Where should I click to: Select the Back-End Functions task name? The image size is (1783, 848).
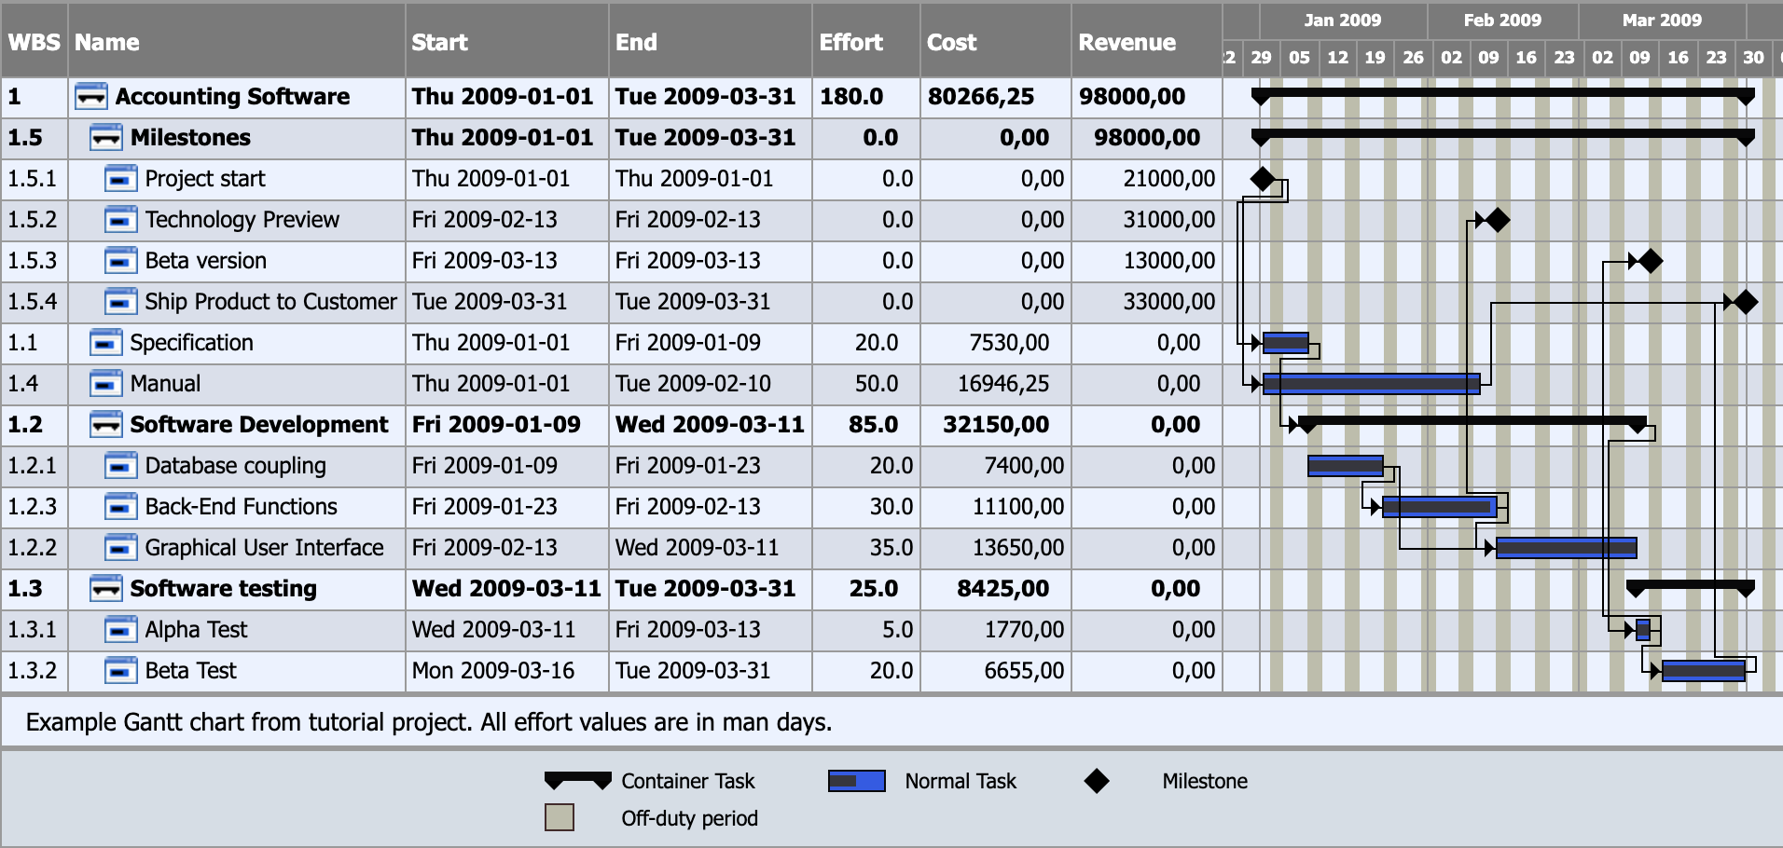click(242, 506)
